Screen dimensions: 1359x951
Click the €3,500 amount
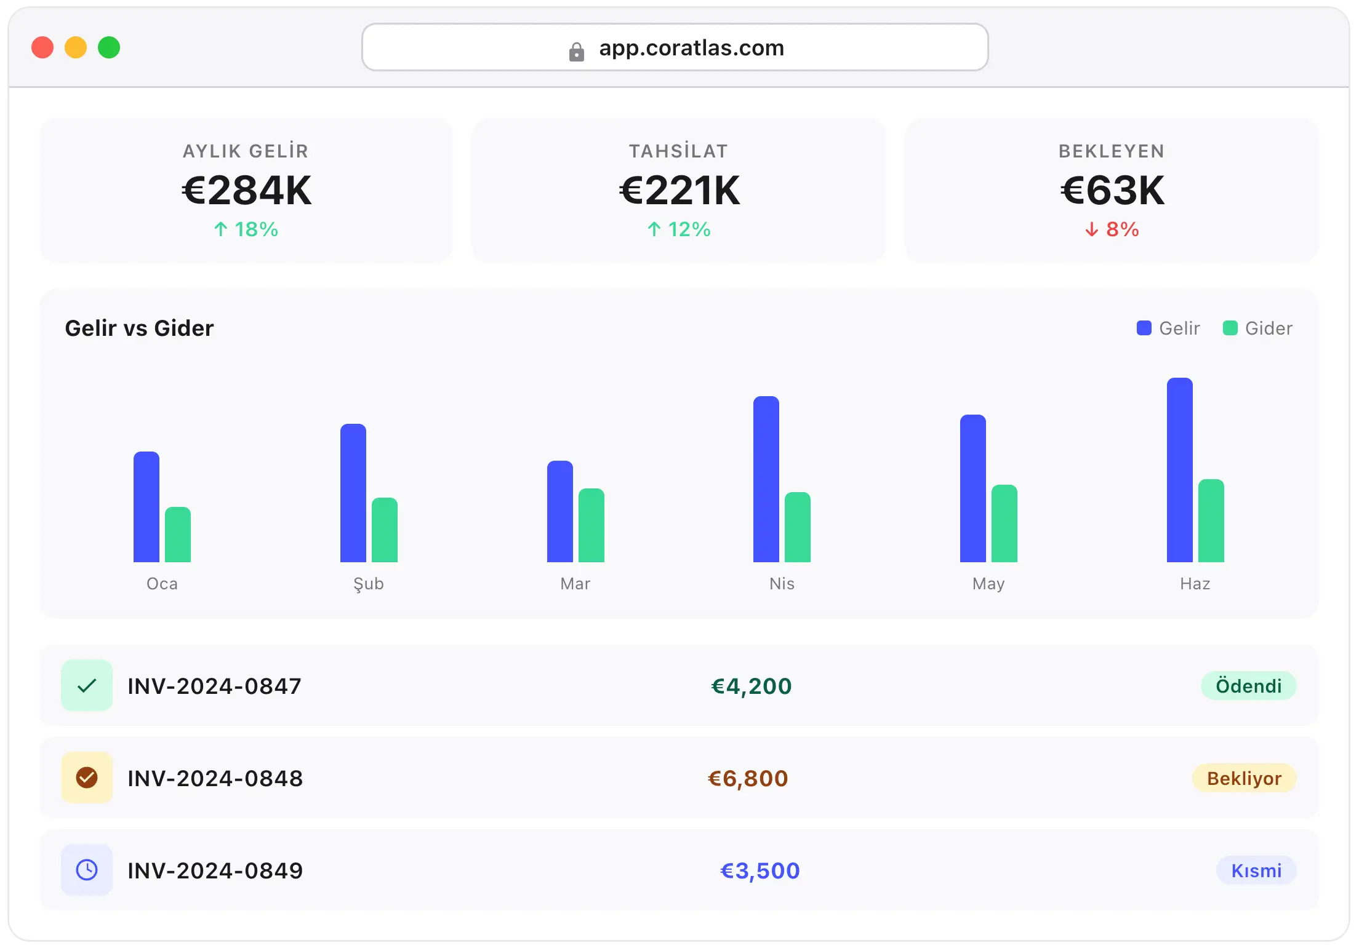(760, 870)
